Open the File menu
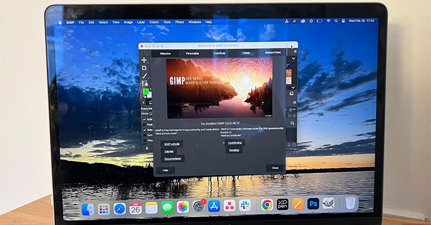 click(81, 23)
